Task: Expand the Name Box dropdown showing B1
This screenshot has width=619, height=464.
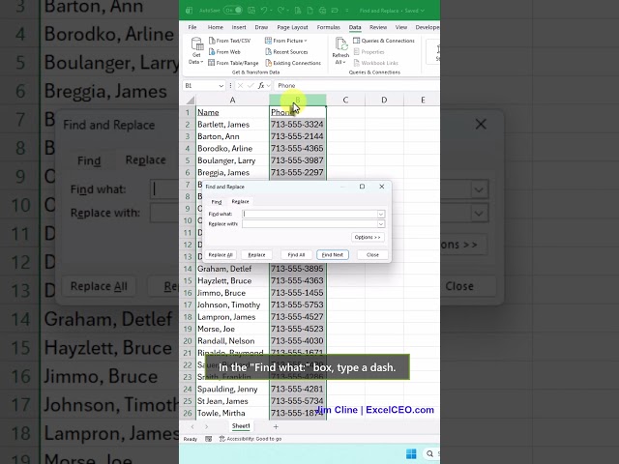Action: [x=221, y=86]
